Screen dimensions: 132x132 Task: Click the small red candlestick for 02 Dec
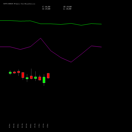[15, 73]
